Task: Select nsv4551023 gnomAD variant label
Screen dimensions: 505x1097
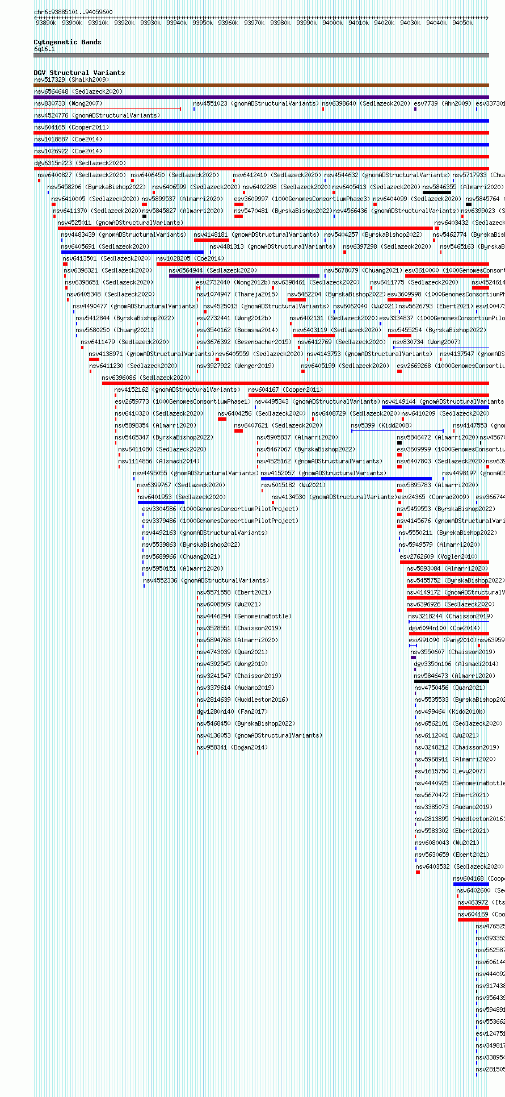Action: pyautogui.click(x=256, y=104)
